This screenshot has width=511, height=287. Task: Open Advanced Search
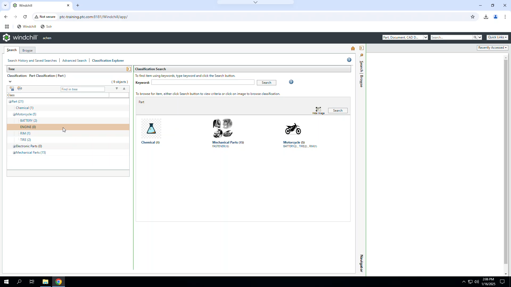click(74, 61)
